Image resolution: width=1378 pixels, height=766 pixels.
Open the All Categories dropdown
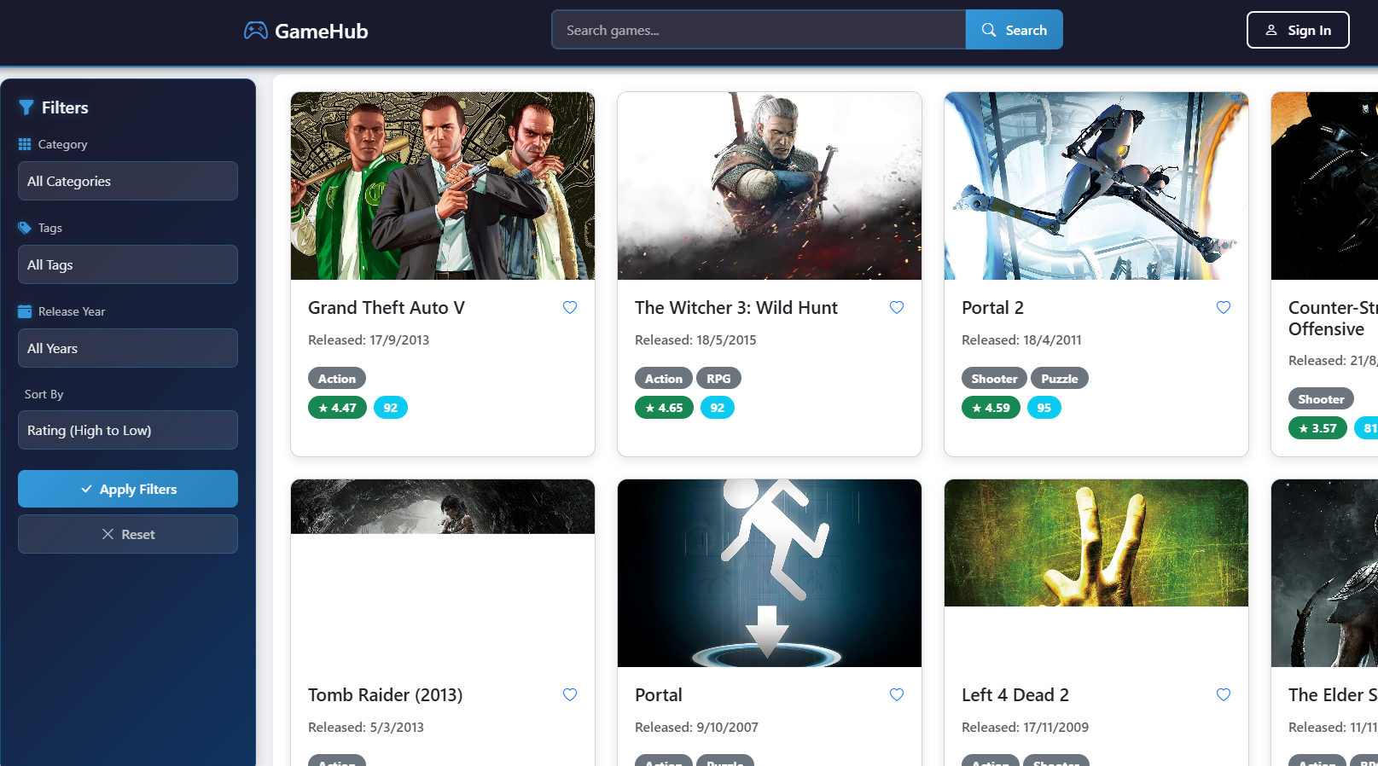tap(128, 181)
